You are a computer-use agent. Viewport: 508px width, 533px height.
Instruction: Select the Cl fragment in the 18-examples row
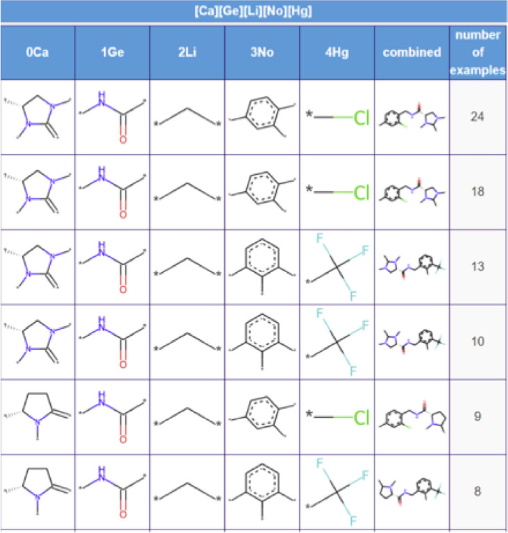[337, 192]
